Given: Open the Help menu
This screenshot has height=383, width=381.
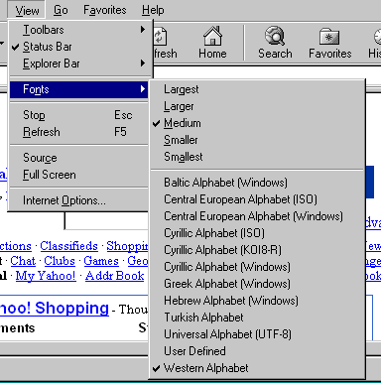Looking at the screenshot, I should point(153,10).
